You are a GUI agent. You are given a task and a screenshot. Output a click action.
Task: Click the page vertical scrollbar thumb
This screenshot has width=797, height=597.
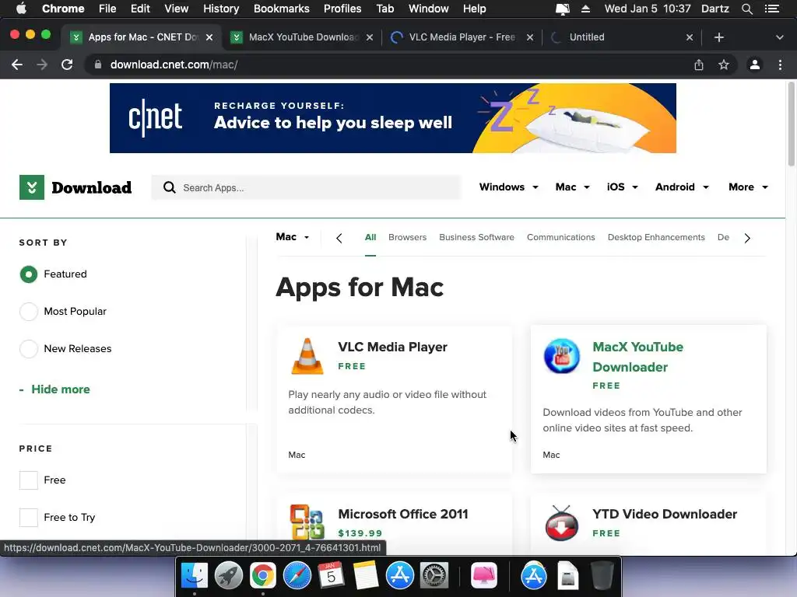(791, 124)
